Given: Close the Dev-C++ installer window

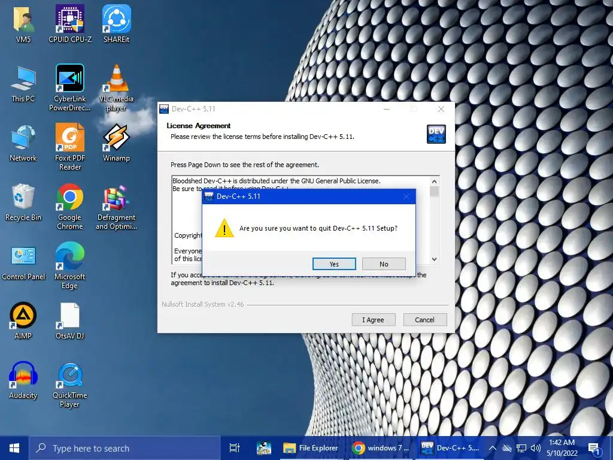Looking at the screenshot, I should tap(441, 109).
